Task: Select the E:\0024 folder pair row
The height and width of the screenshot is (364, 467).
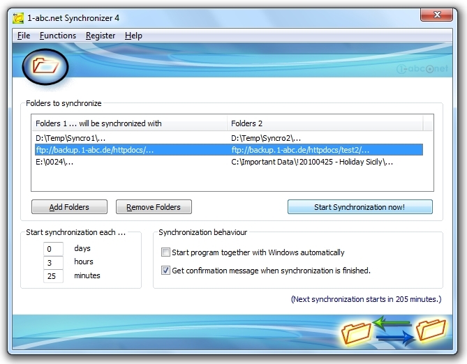Action: pos(129,162)
